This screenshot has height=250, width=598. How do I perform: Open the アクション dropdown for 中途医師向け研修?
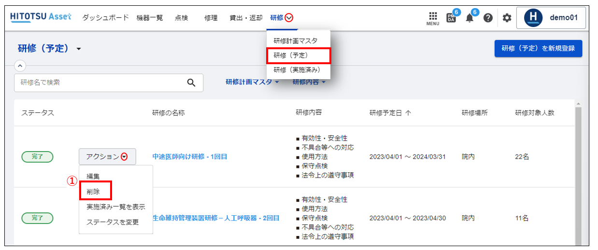(x=107, y=157)
